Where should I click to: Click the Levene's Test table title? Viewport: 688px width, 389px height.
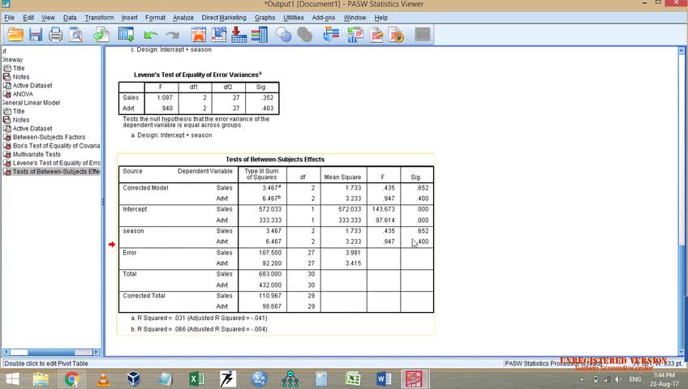198,75
